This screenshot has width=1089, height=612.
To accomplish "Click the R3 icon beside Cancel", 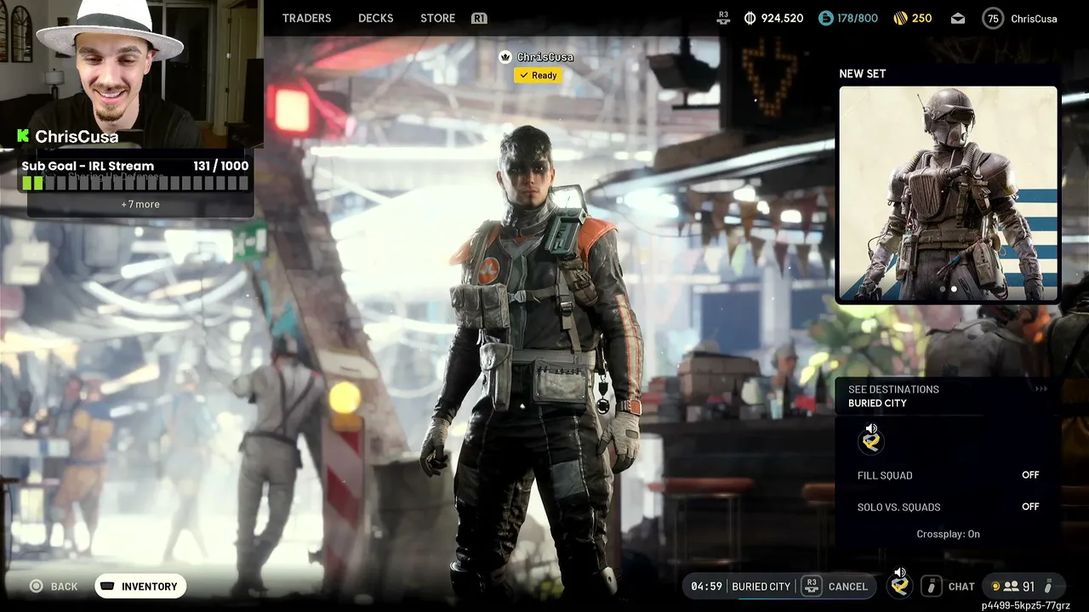I will (812, 586).
